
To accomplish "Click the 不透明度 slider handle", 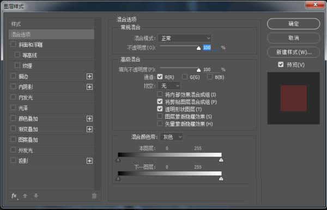I will (x=199, y=48).
